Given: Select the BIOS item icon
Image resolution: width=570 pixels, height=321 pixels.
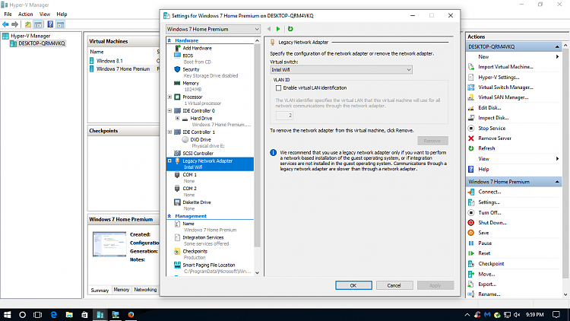Looking at the screenshot, I should [x=177, y=56].
